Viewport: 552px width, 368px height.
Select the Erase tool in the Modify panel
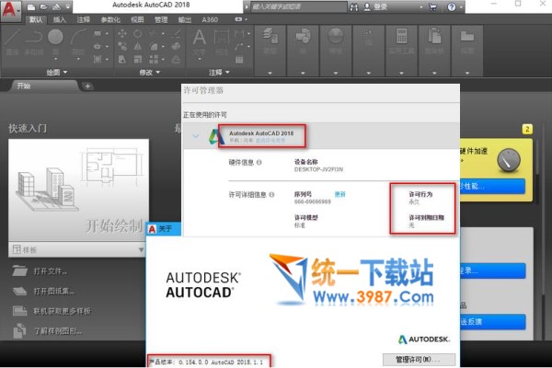177,33
